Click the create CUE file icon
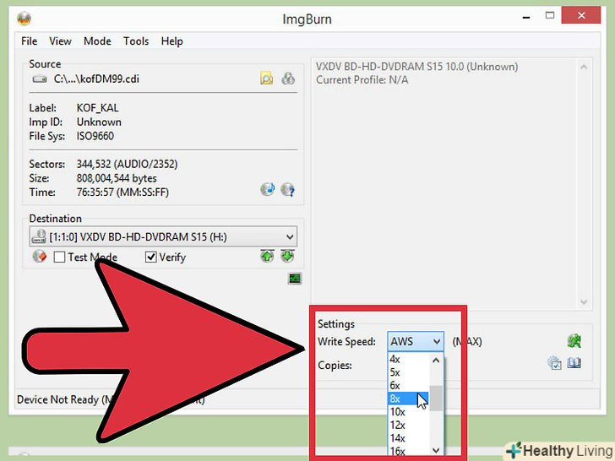The height and width of the screenshot is (461, 615). [x=288, y=79]
